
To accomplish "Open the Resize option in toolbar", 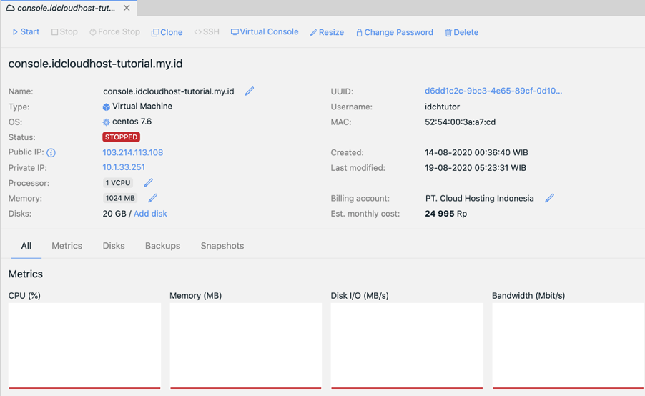I will [x=327, y=32].
